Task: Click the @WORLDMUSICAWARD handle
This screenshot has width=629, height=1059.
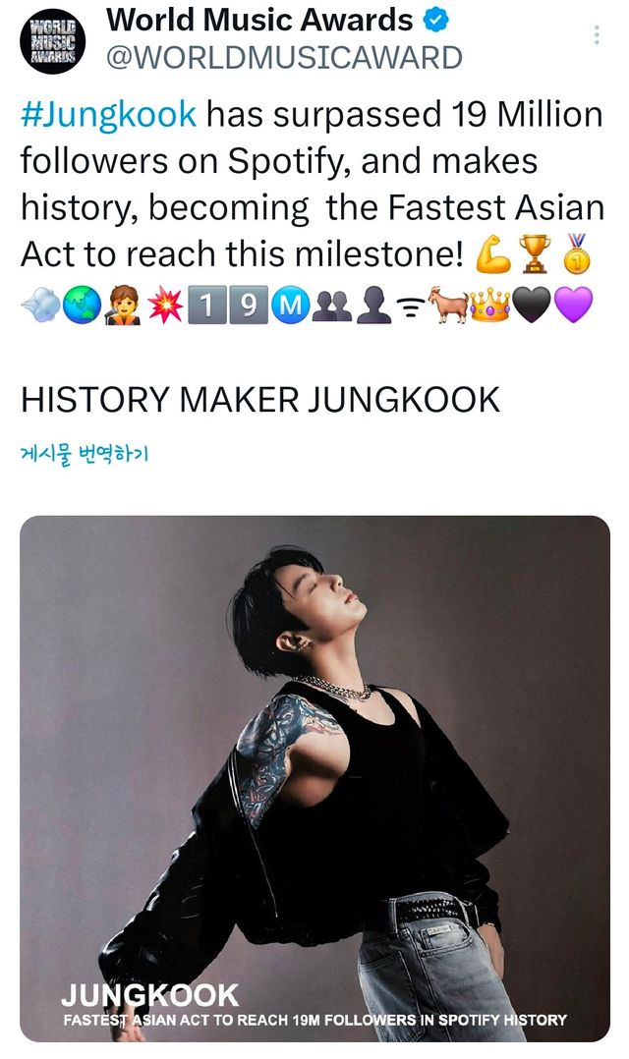Action: coord(283,57)
